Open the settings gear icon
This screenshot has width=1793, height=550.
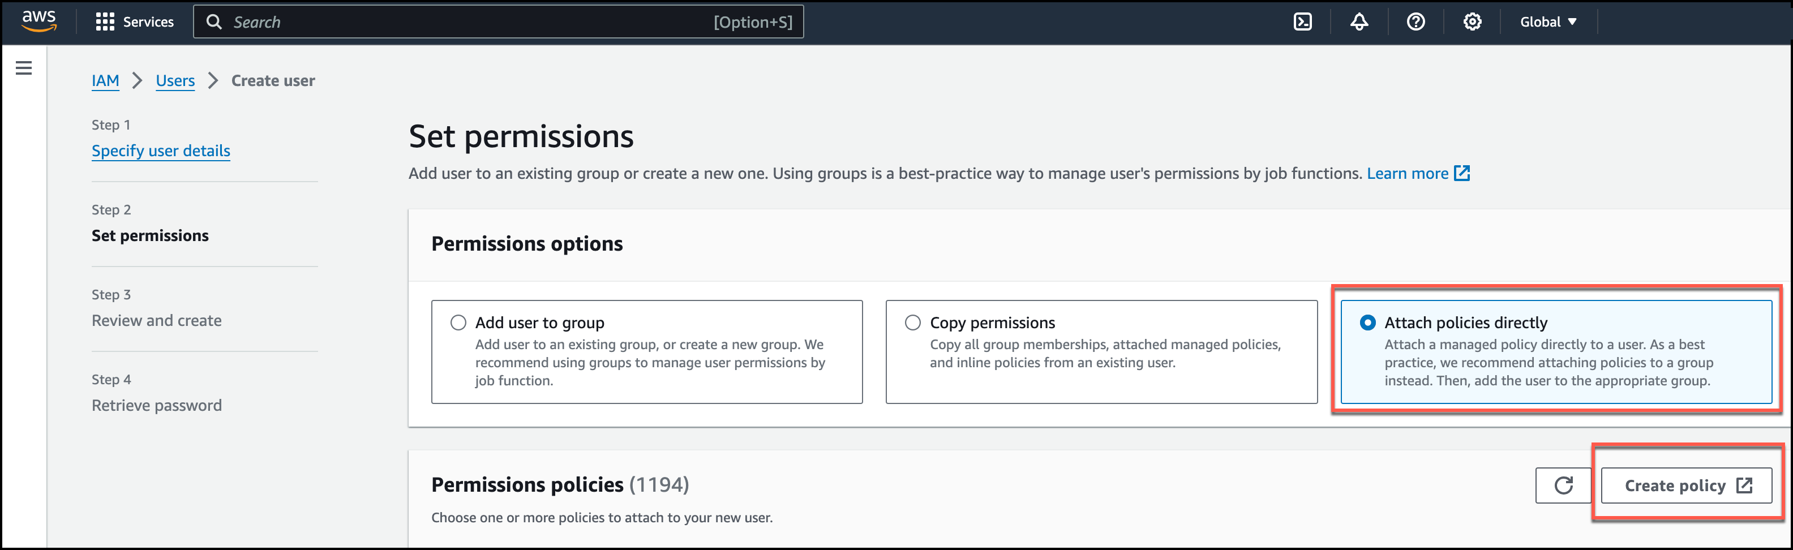1472,22
